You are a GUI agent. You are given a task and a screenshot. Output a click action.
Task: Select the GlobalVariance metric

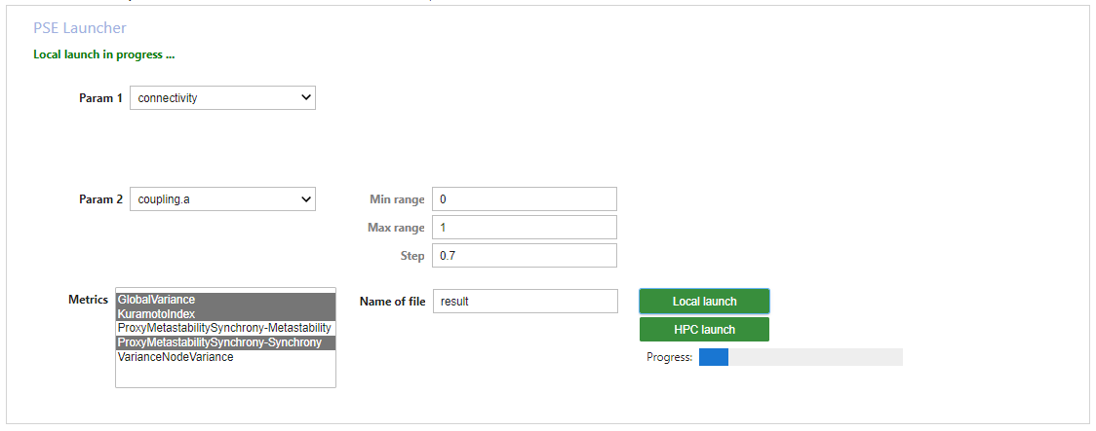click(x=224, y=300)
